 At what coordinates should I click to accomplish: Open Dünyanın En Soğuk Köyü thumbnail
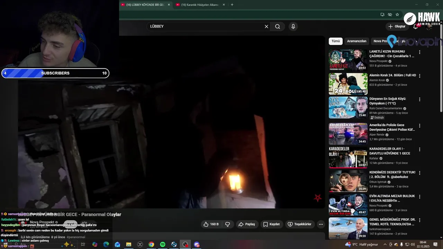click(x=348, y=108)
